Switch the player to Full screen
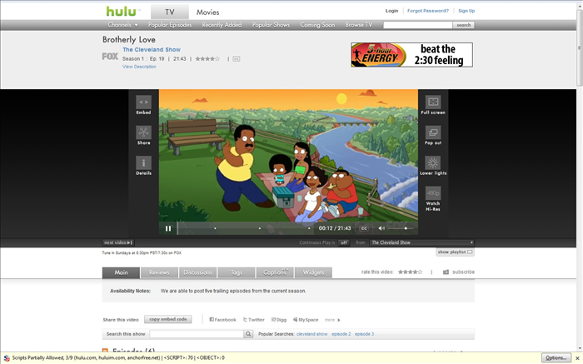The image size is (583, 364). tap(433, 102)
